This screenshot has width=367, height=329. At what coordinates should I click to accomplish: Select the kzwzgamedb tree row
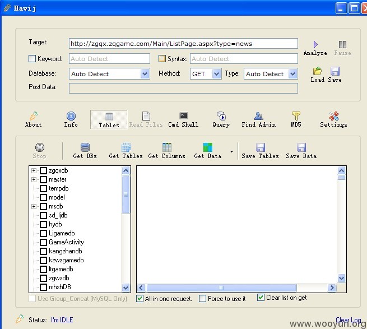coord(66,260)
